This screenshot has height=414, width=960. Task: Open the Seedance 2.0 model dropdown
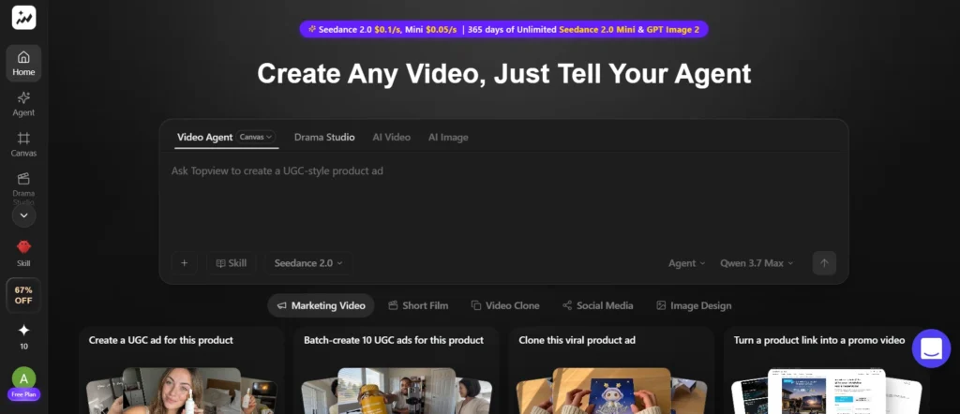[308, 263]
